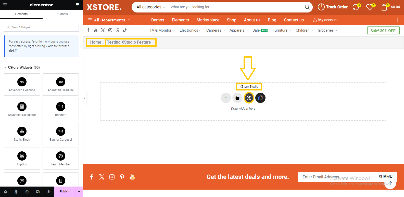Open the Navigator layers icon
The height and width of the screenshot is (197, 404).
point(16,192)
